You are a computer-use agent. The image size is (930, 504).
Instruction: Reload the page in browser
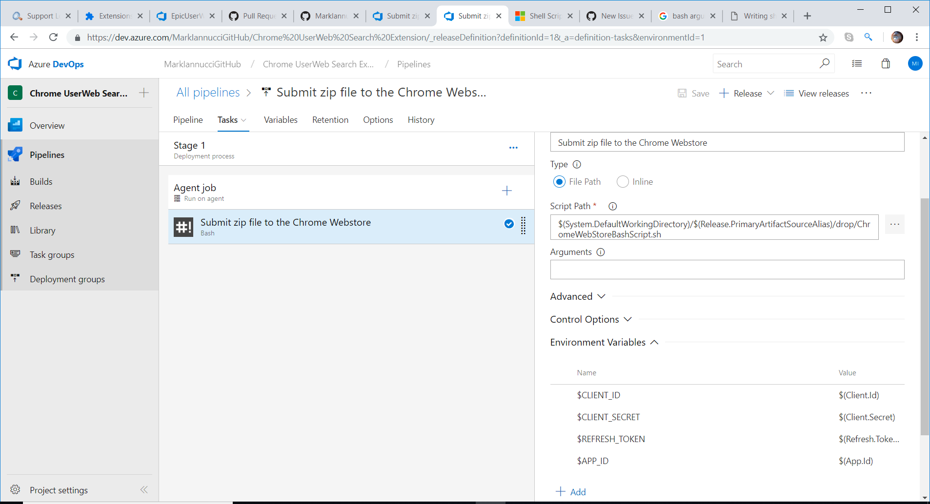(54, 38)
